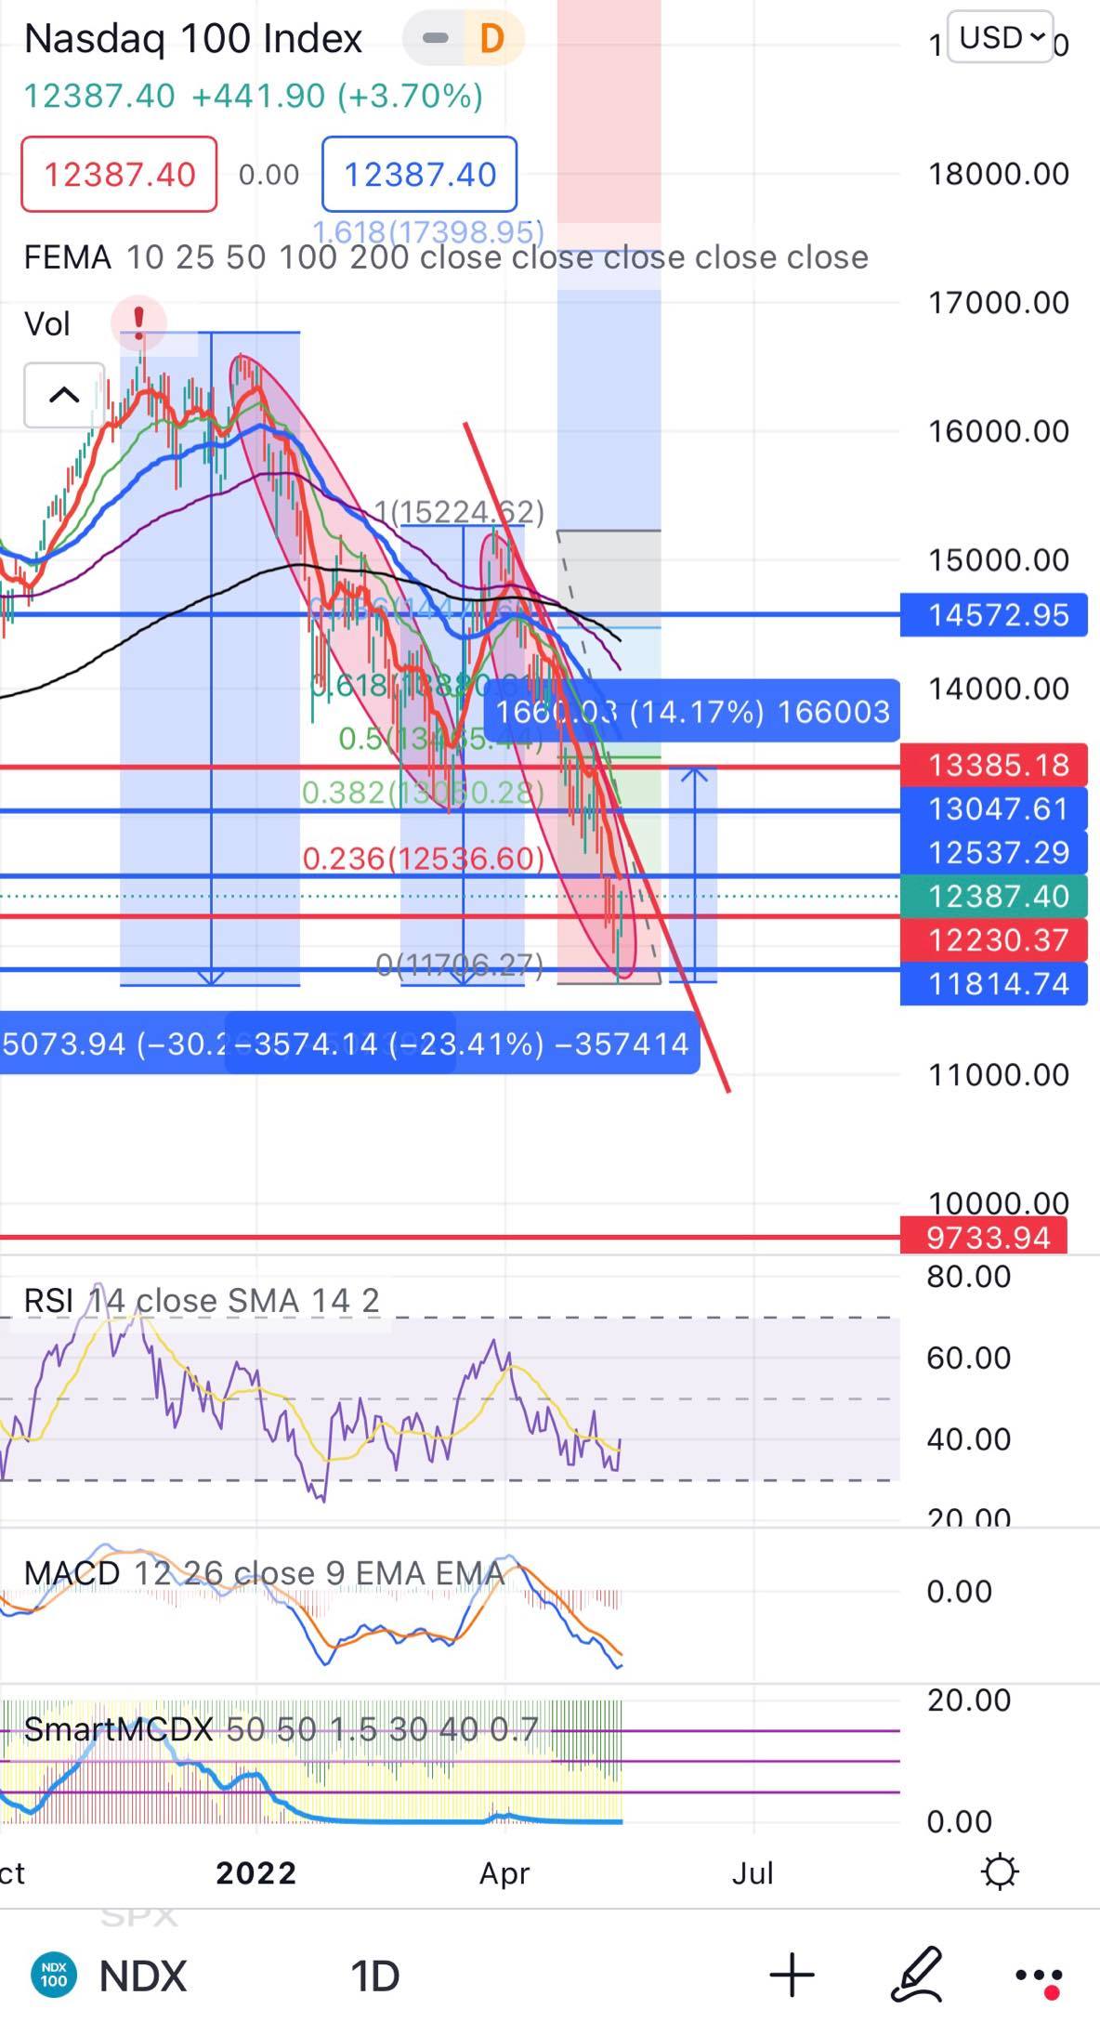Tap the 18000.00 price axis label

pyautogui.click(x=999, y=174)
